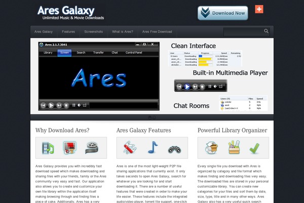
Task: Click the magnifier search icon
Action: pyautogui.click(x=266, y=31)
